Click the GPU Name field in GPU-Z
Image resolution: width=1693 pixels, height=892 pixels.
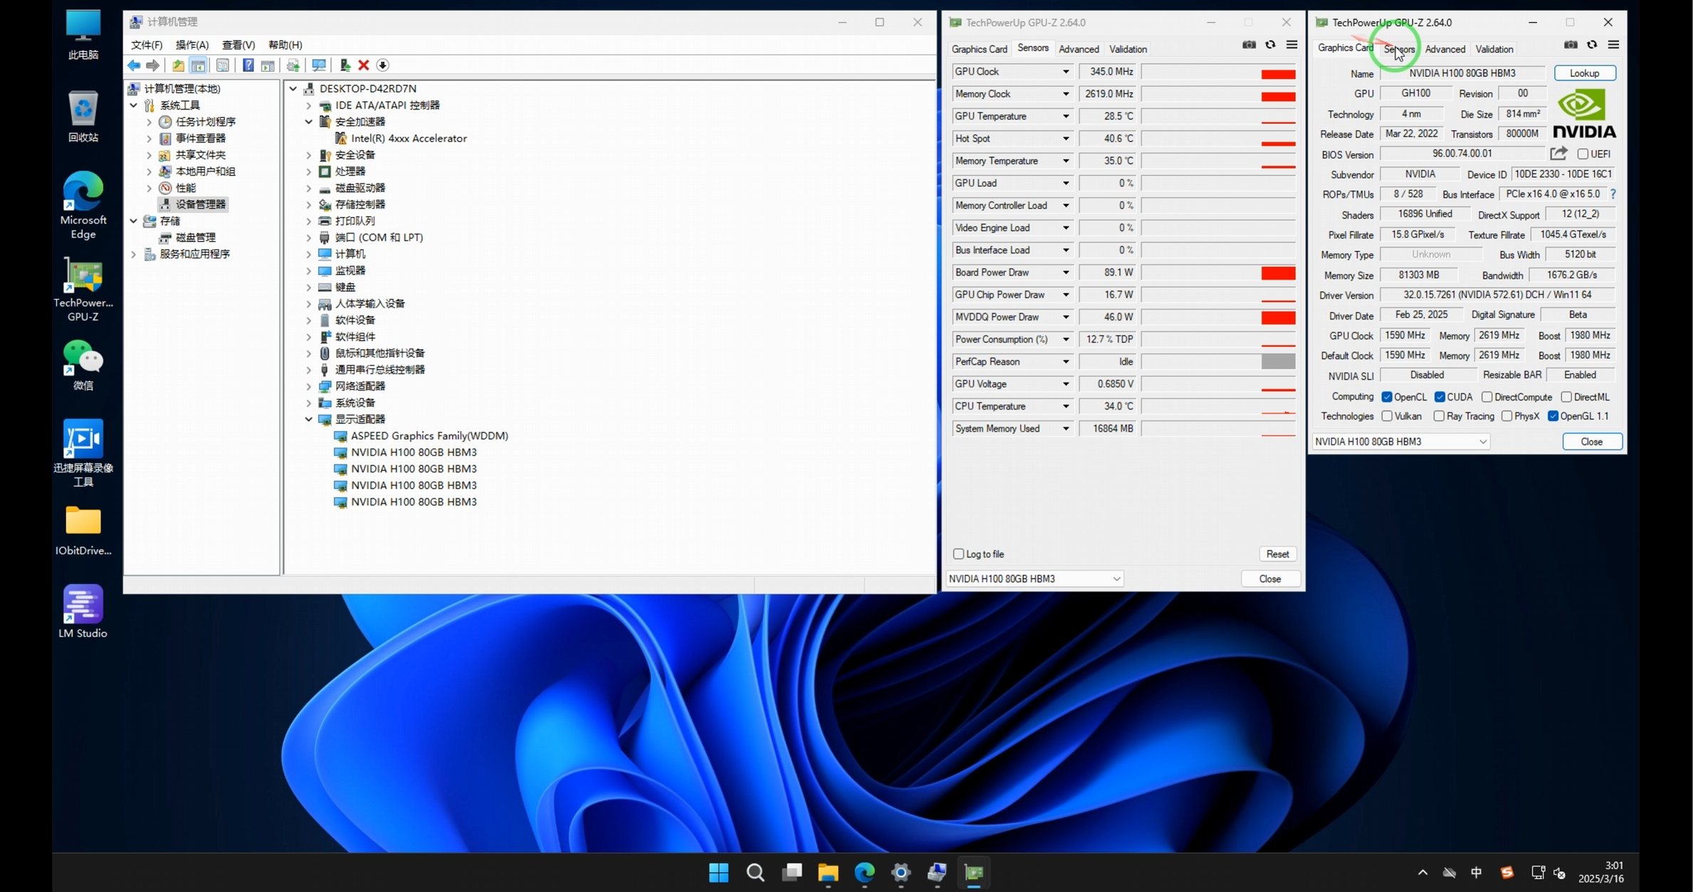[1462, 73]
